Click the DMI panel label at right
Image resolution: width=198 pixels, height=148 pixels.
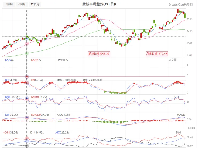(178, 132)
